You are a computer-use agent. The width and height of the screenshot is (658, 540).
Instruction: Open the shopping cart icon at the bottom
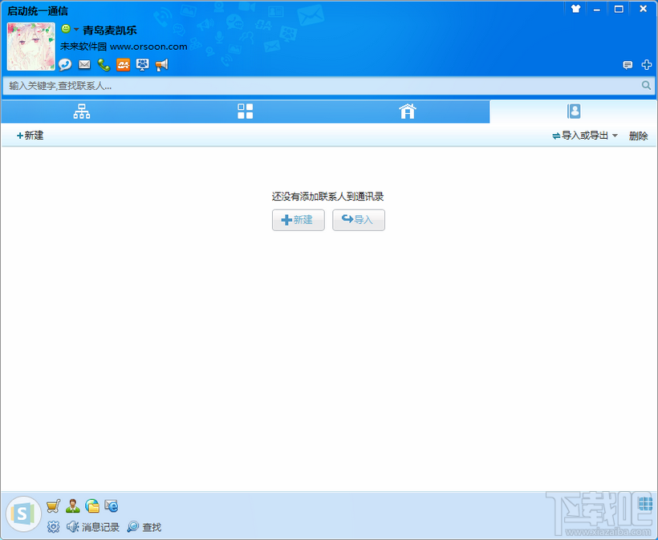[53, 506]
